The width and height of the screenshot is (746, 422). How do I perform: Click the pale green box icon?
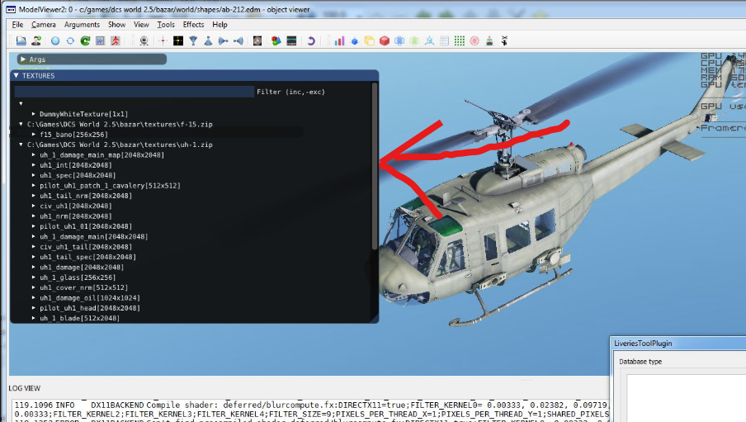click(414, 41)
